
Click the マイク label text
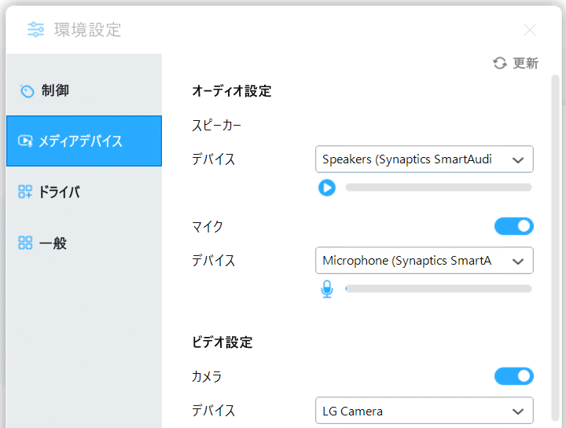(208, 226)
